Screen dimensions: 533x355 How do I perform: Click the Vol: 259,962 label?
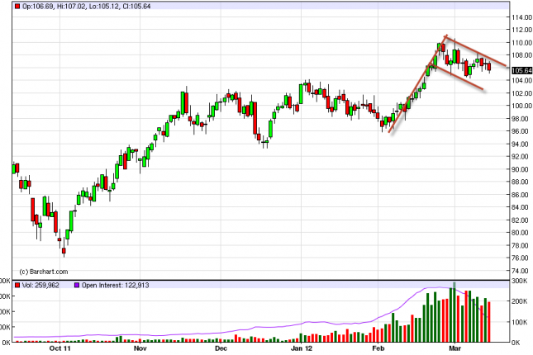(40, 285)
